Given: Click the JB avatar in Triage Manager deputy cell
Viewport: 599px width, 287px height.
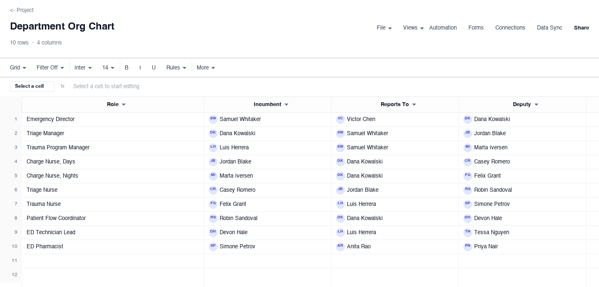Looking at the screenshot, I should click(468, 134).
